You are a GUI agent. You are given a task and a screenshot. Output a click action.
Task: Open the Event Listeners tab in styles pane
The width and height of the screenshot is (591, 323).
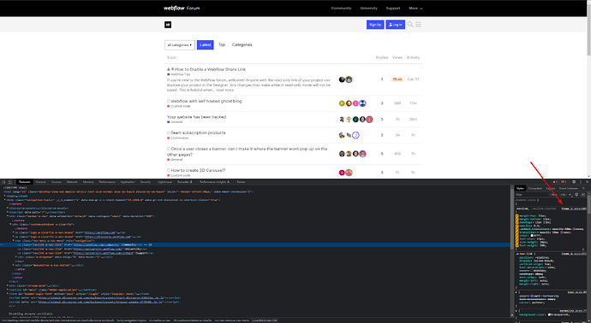click(x=569, y=188)
